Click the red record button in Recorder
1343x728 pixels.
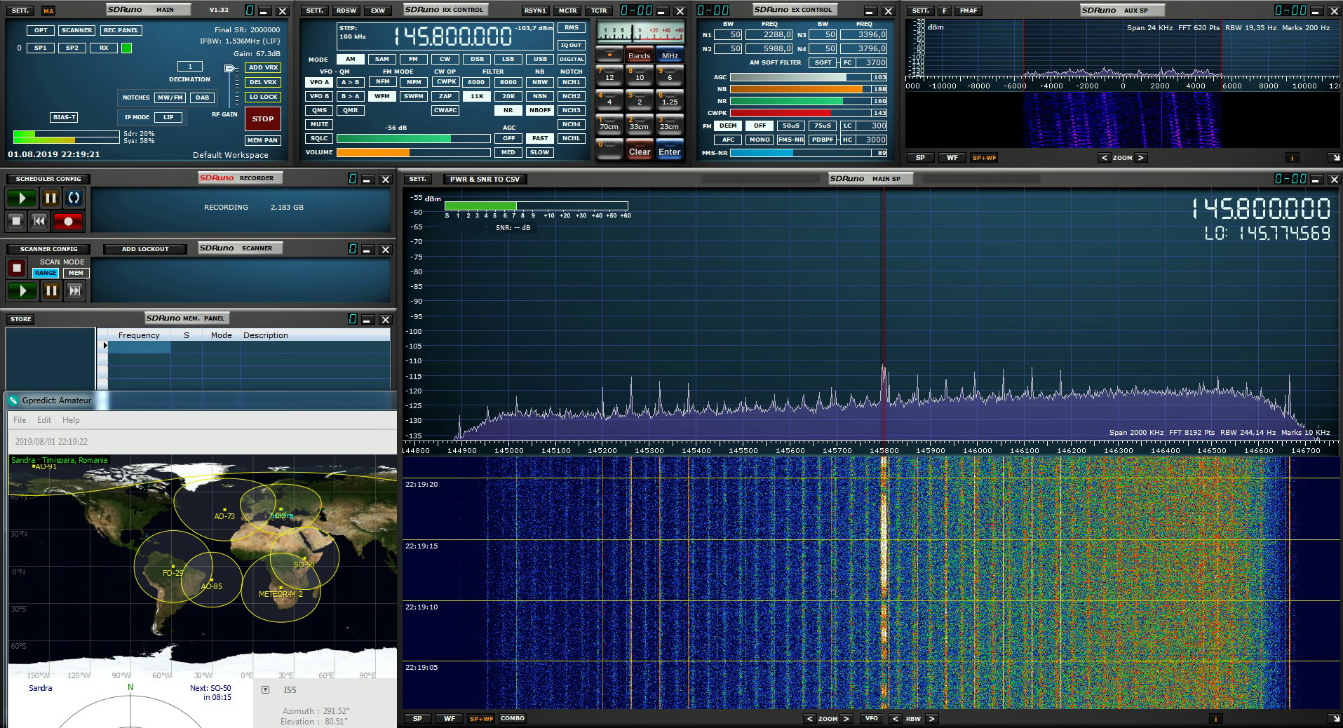(68, 222)
